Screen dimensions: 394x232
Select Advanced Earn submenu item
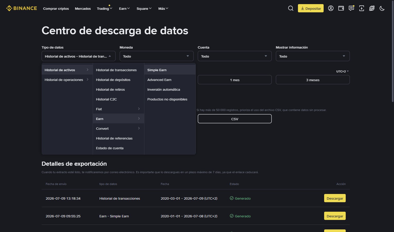tap(170, 80)
